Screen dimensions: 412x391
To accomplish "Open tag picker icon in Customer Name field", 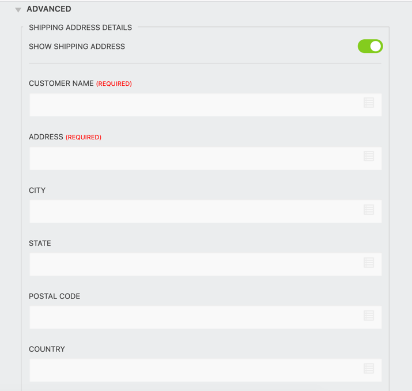I will 369,103.
